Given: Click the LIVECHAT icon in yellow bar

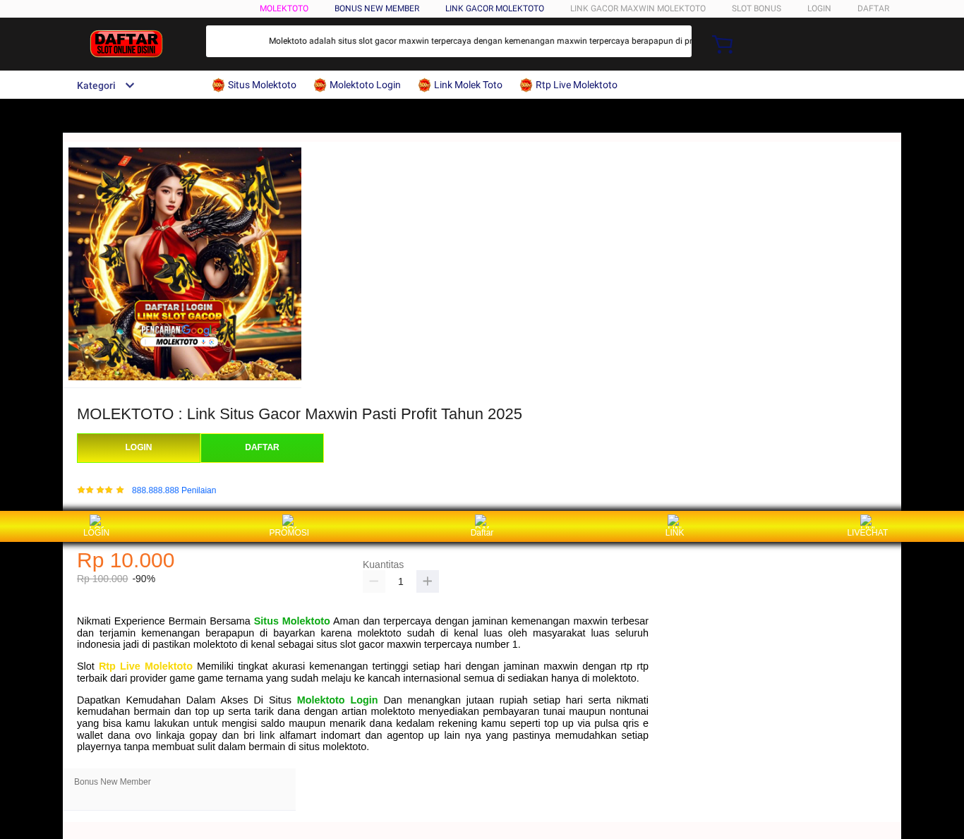Looking at the screenshot, I should (x=867, y=521).
